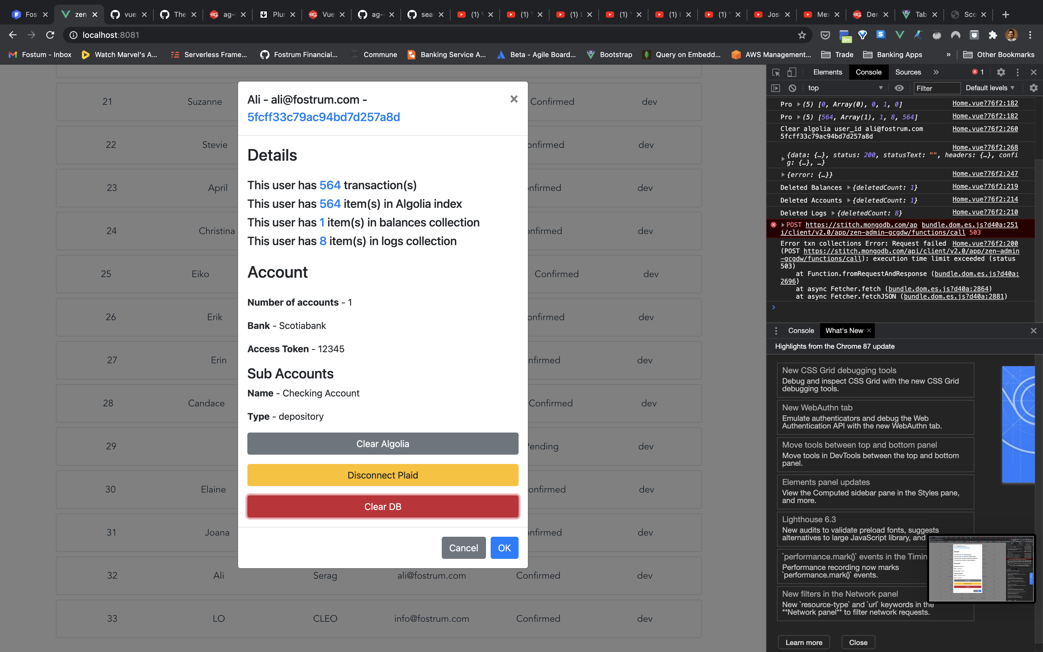The width and height of the screenshot is (1043, 652).
Task: Open DevTools main settings gear
Action: click(1001, 72)
